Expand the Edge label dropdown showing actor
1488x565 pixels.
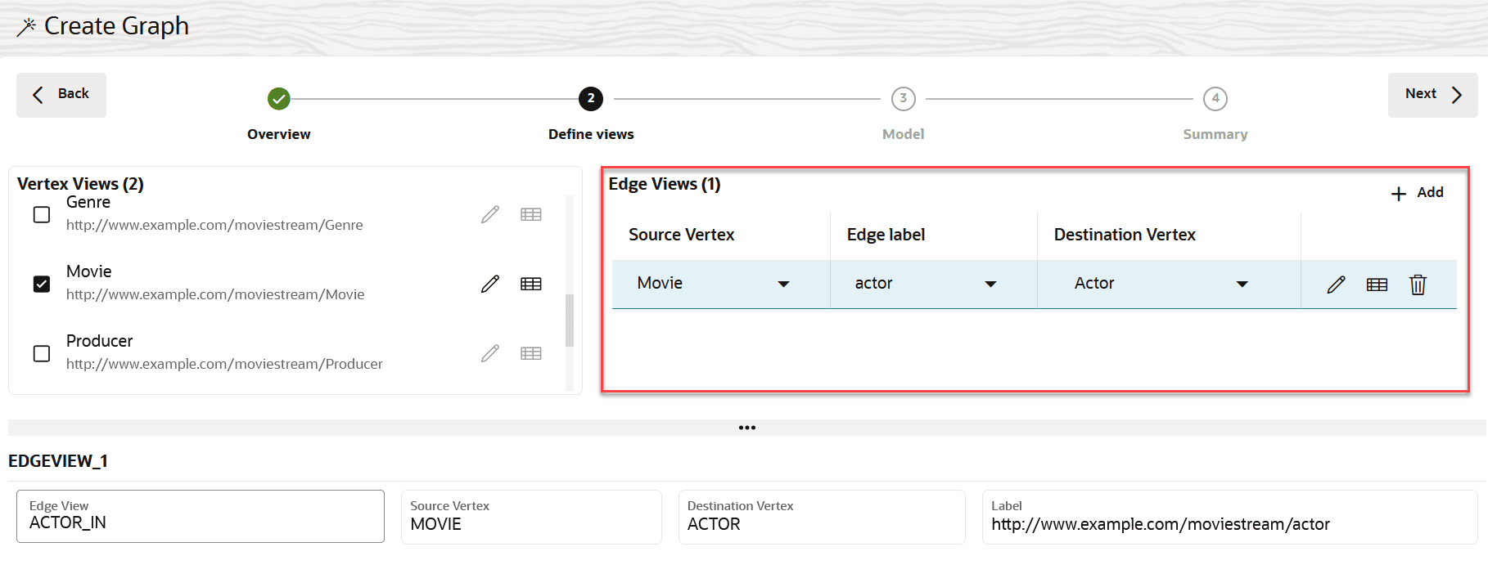(x=990, y=284)
